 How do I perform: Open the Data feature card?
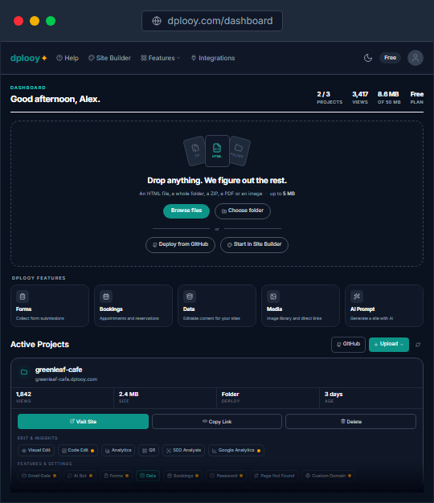[217, 305]
